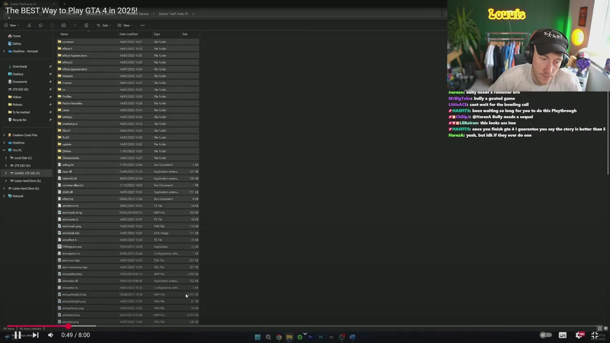Image resolution: width=610 pixels, height=343 pixels.
Task: Open the Redistributables folder
Action: (128, 103)
